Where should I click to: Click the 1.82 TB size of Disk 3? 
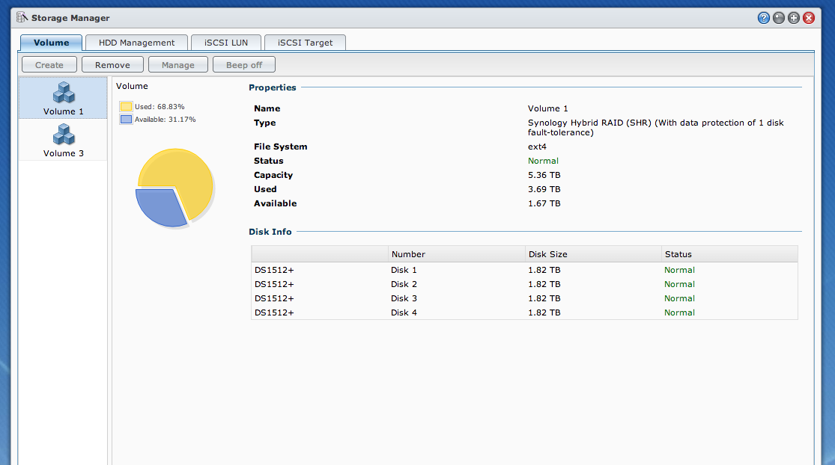pyautogui.click(x=544, y=299)
